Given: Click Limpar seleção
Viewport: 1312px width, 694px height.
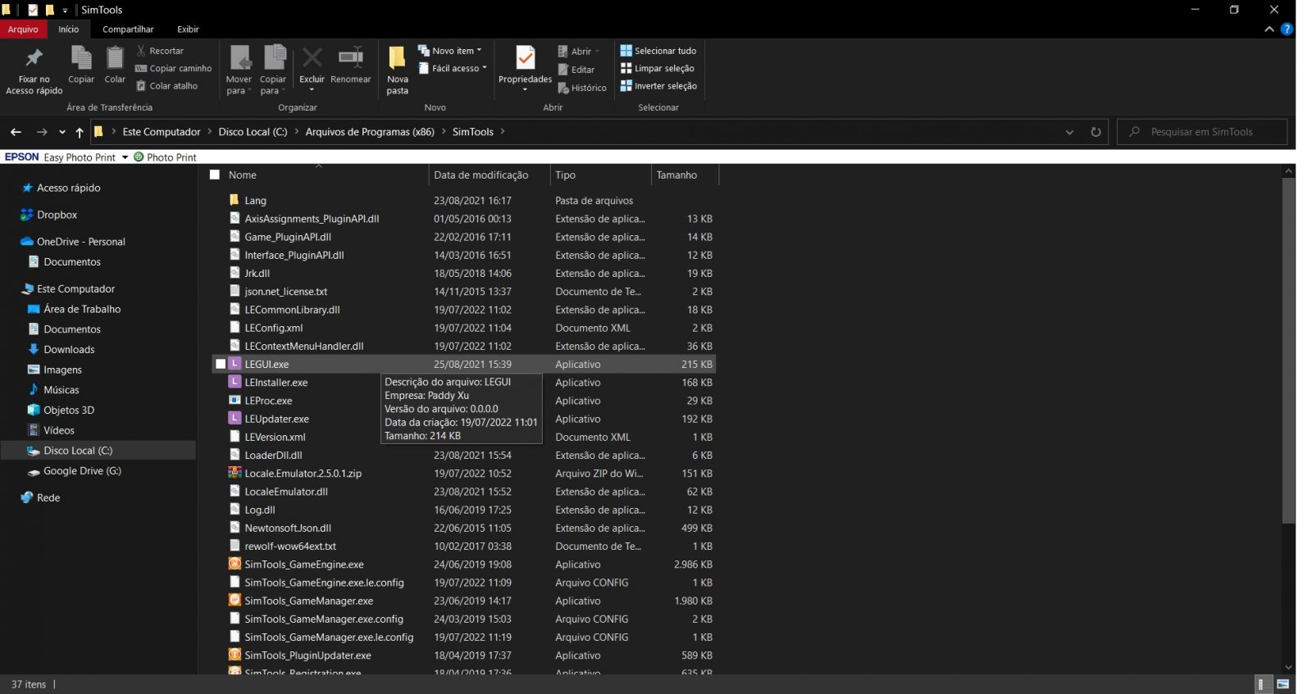Looking at the screenshot, I should click(658, 69).
